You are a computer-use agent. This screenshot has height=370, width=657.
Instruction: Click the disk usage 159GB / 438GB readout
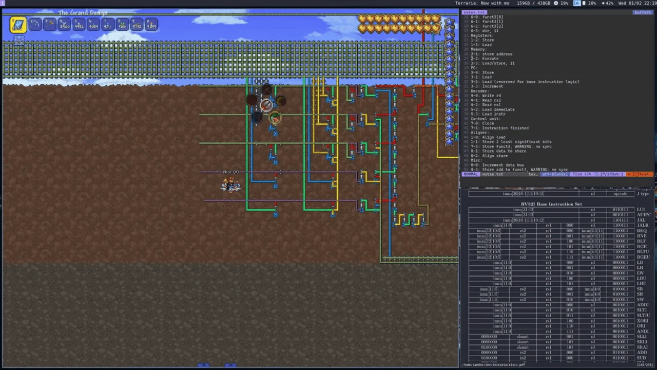[534, 3]
